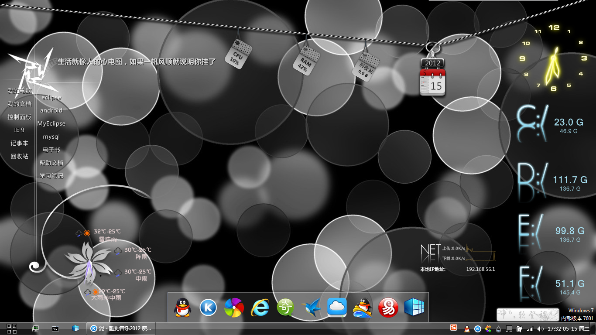Launch Internet Explorer from the dock
Screen dimensions: 596x335
(x=260, y=308)
